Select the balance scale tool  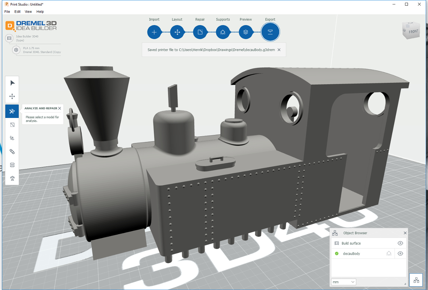12,178
